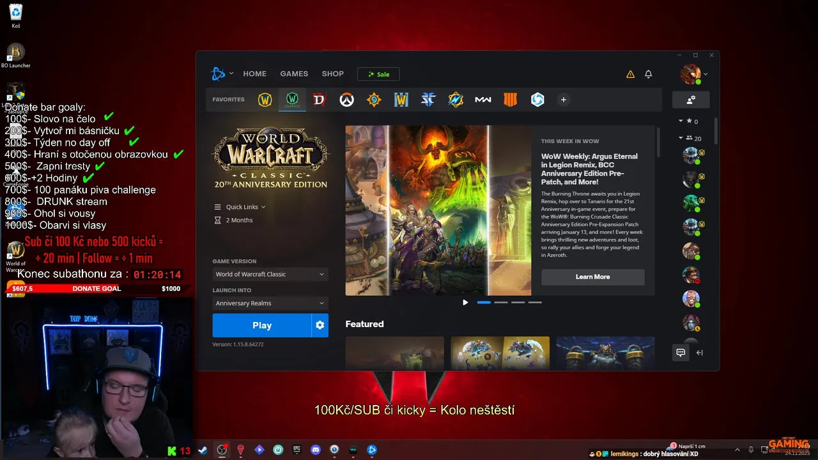Viewport: 818px width, 460px height.
Task: Collapse the friends sidebar arrow
Action: click(700, 353)
